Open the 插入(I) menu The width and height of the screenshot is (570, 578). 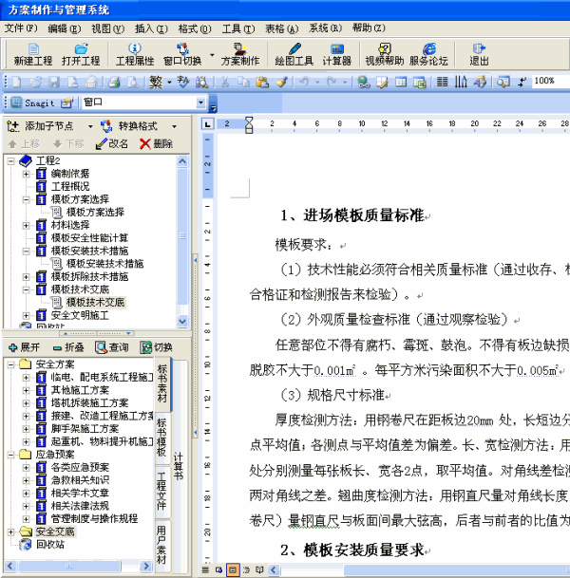(151, 28)
